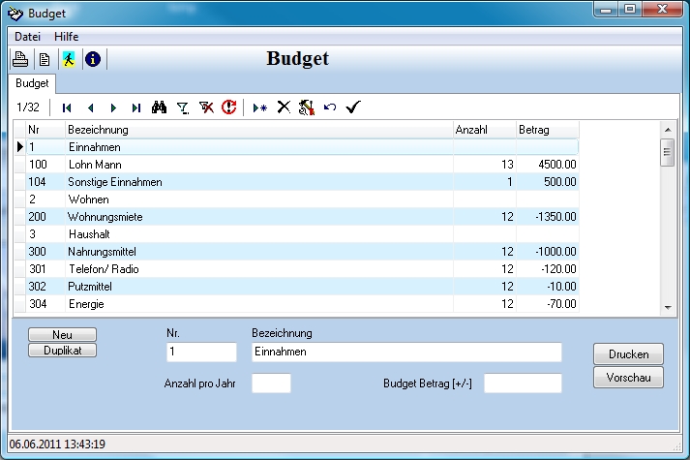Select the Sonstige Einnahmen row
The image size is (690, 460).
tap(302, 182)
